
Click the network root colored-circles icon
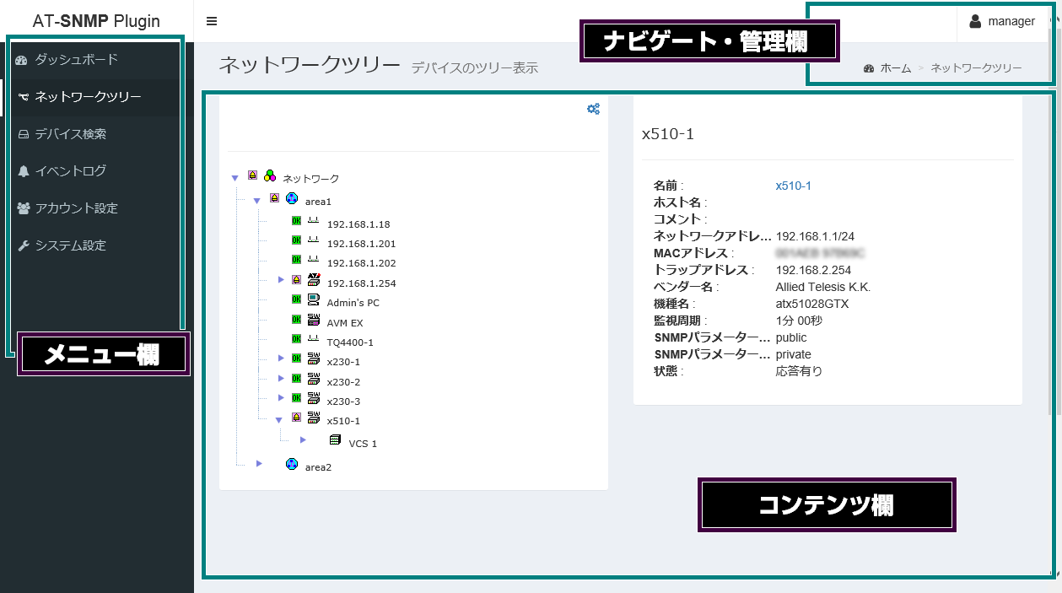pos(270,176)
